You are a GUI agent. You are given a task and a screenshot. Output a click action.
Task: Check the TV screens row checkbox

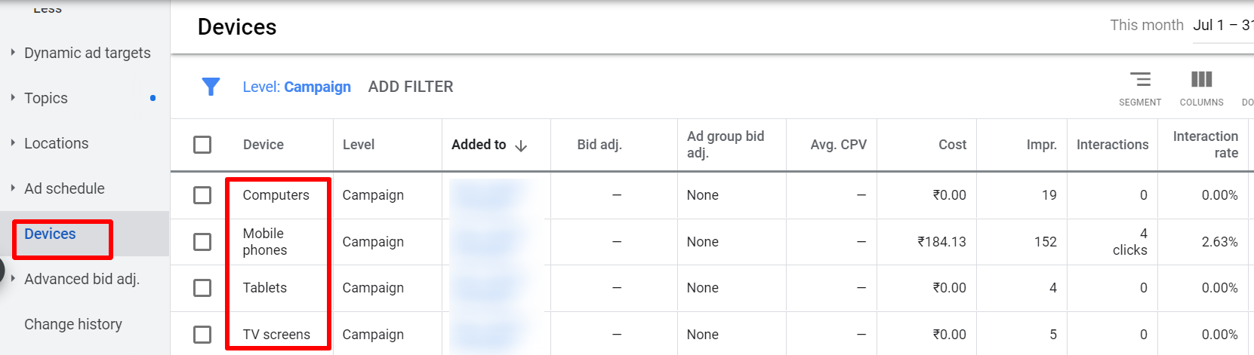tap(202, 335)
